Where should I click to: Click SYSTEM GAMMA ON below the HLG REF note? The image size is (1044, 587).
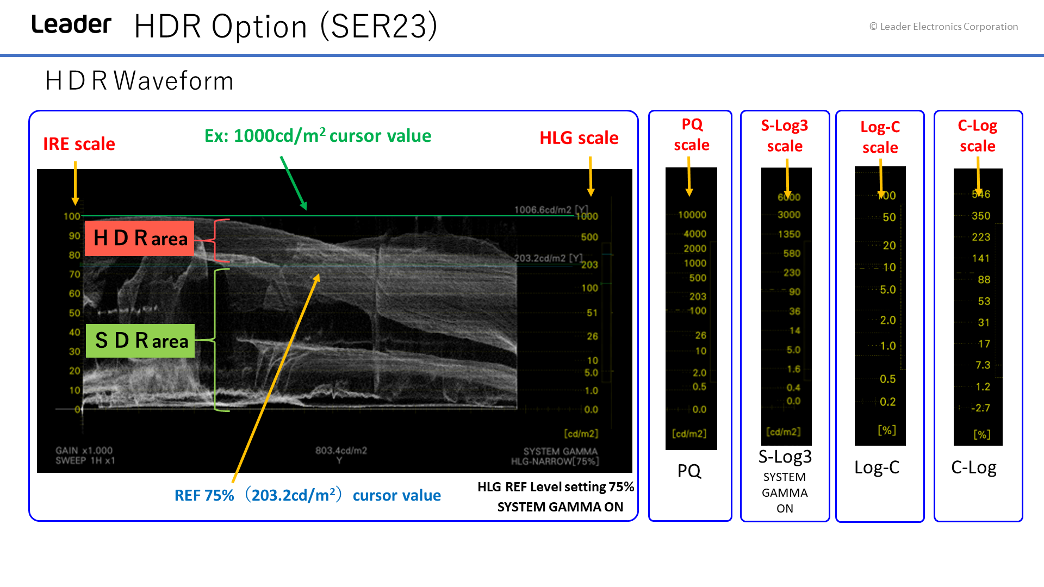point(560,507)
